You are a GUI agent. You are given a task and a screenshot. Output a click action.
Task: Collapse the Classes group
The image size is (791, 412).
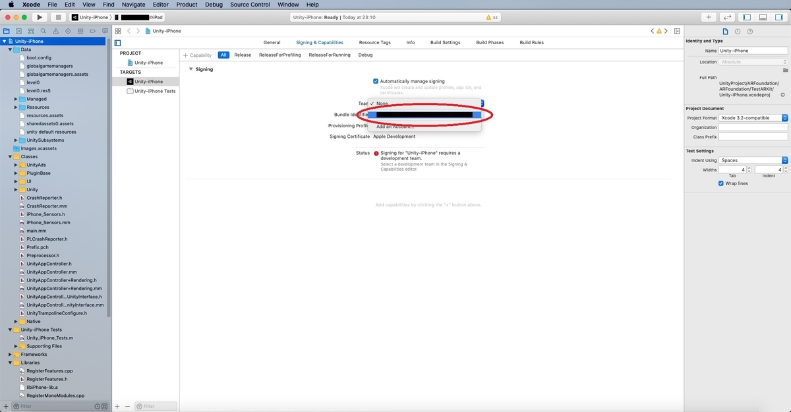10,157
